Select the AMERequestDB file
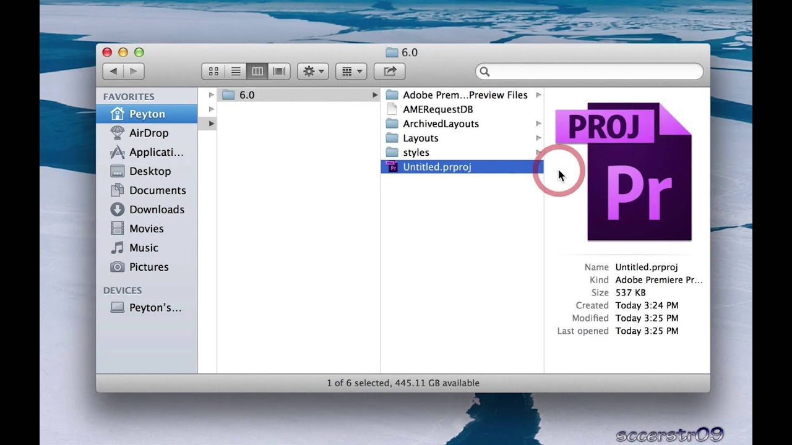The height and width of the screenshot is (445, 792). (x=462, y=109)
